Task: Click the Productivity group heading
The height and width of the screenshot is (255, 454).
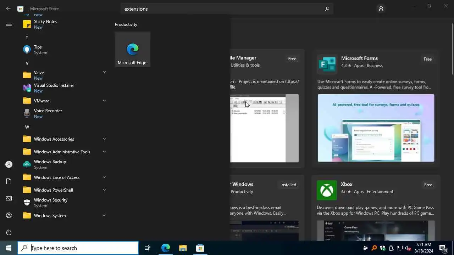Action: 126,24
